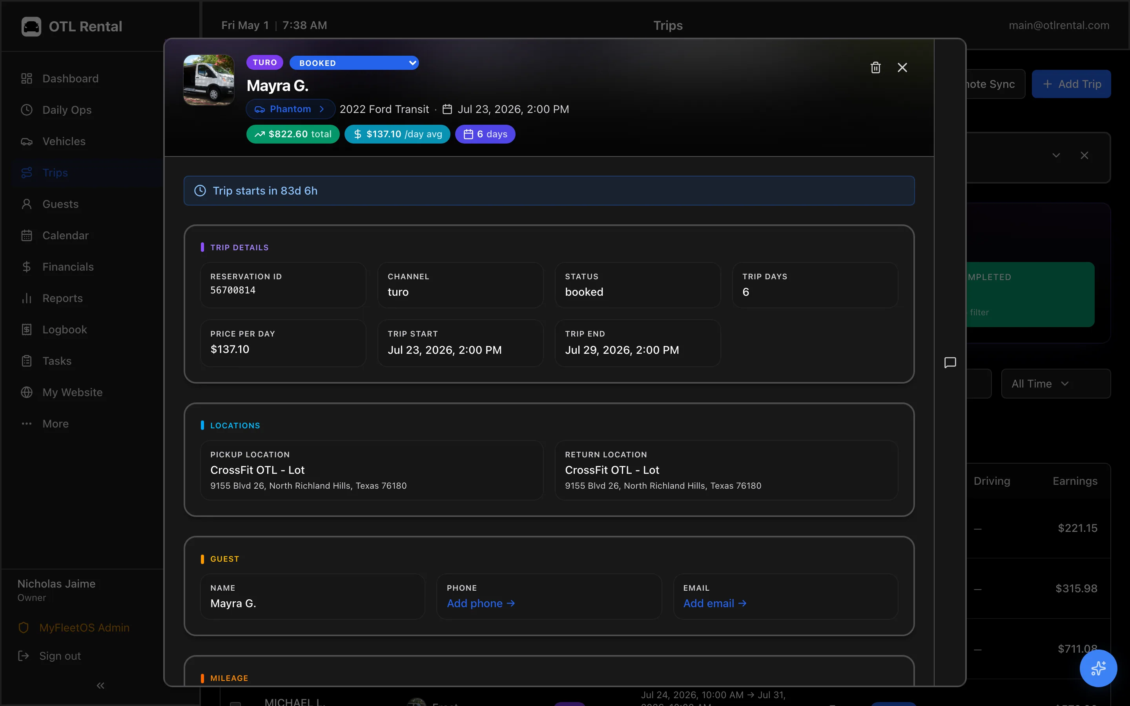
Task: Click the Add Trip button
Action: [x=1071, y=84]
